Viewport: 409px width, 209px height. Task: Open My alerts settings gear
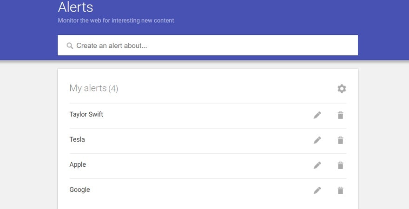coord(342,89)
